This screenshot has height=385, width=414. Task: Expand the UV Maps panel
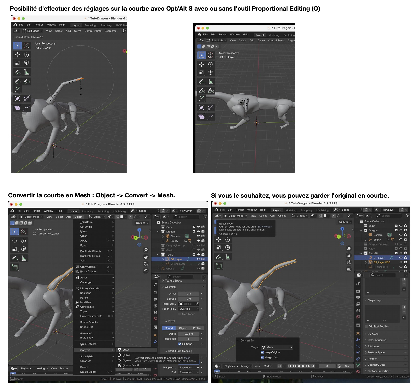tap(373, 334)
